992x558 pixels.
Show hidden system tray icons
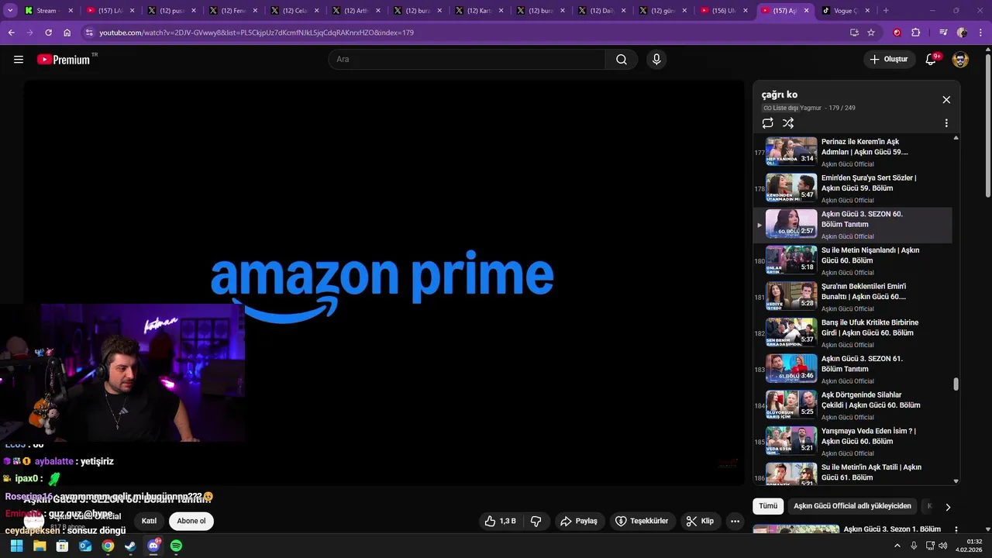pyautogui.click(x=897, y=546)
